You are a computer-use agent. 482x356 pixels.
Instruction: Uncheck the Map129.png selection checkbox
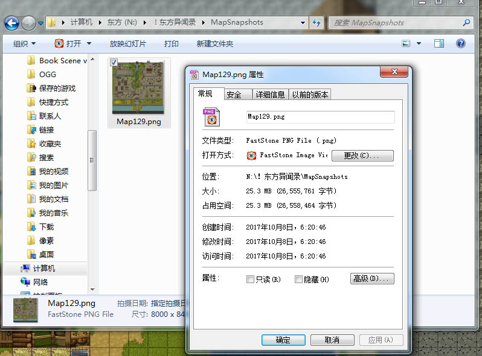[x=114, y=62]
